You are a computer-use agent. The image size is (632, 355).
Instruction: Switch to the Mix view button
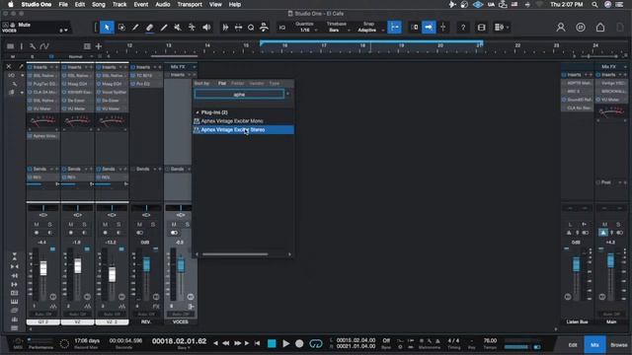click(x=594, y=345)
